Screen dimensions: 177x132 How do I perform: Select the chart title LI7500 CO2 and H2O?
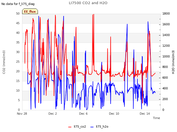(88, 3)
